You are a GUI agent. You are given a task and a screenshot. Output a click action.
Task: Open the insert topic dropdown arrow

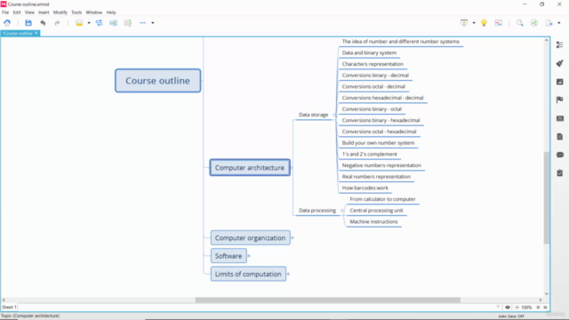89,23
